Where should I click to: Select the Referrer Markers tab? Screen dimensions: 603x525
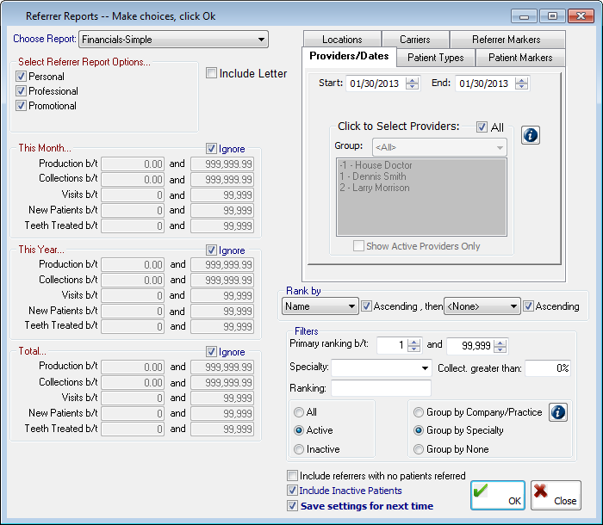pyautogui.click(x=506, y=40)
